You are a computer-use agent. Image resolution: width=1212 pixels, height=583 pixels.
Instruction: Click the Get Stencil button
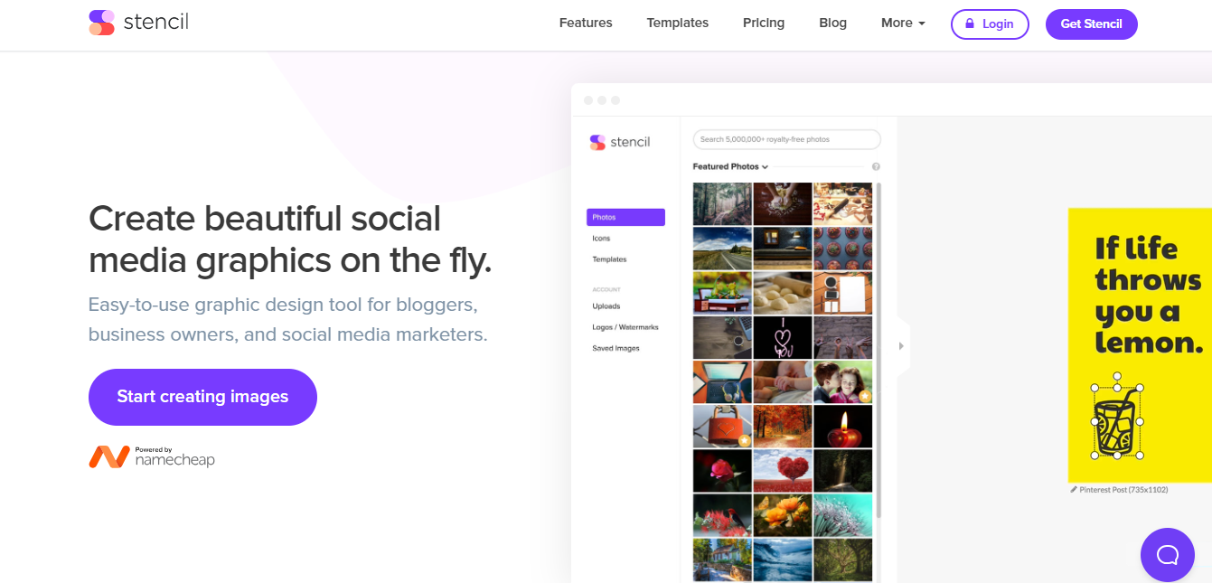tap(1091, 24)
